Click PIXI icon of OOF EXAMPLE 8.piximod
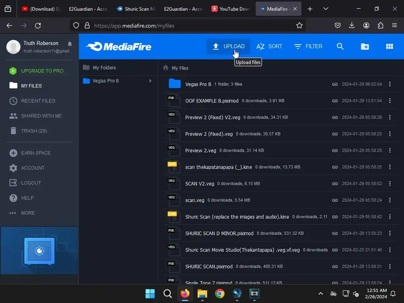Viewport: 404px width, 303px height. click(x=174, y=101)
